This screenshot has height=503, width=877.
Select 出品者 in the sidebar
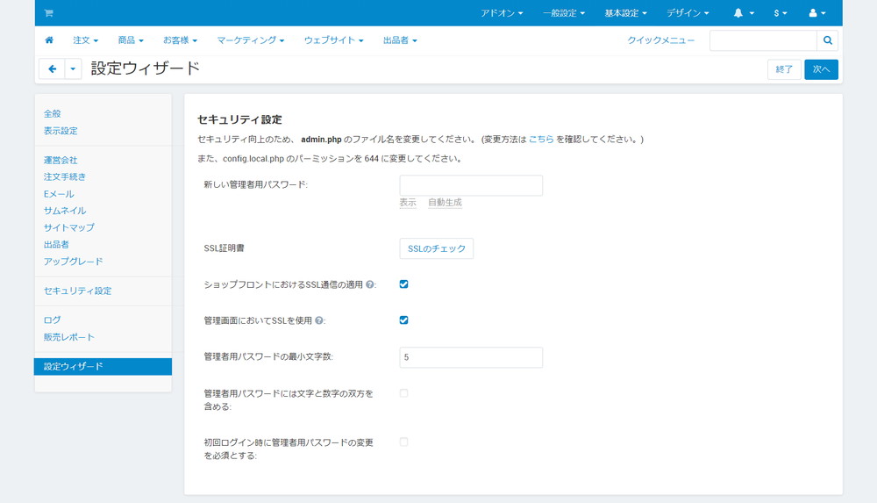point(56,244)
